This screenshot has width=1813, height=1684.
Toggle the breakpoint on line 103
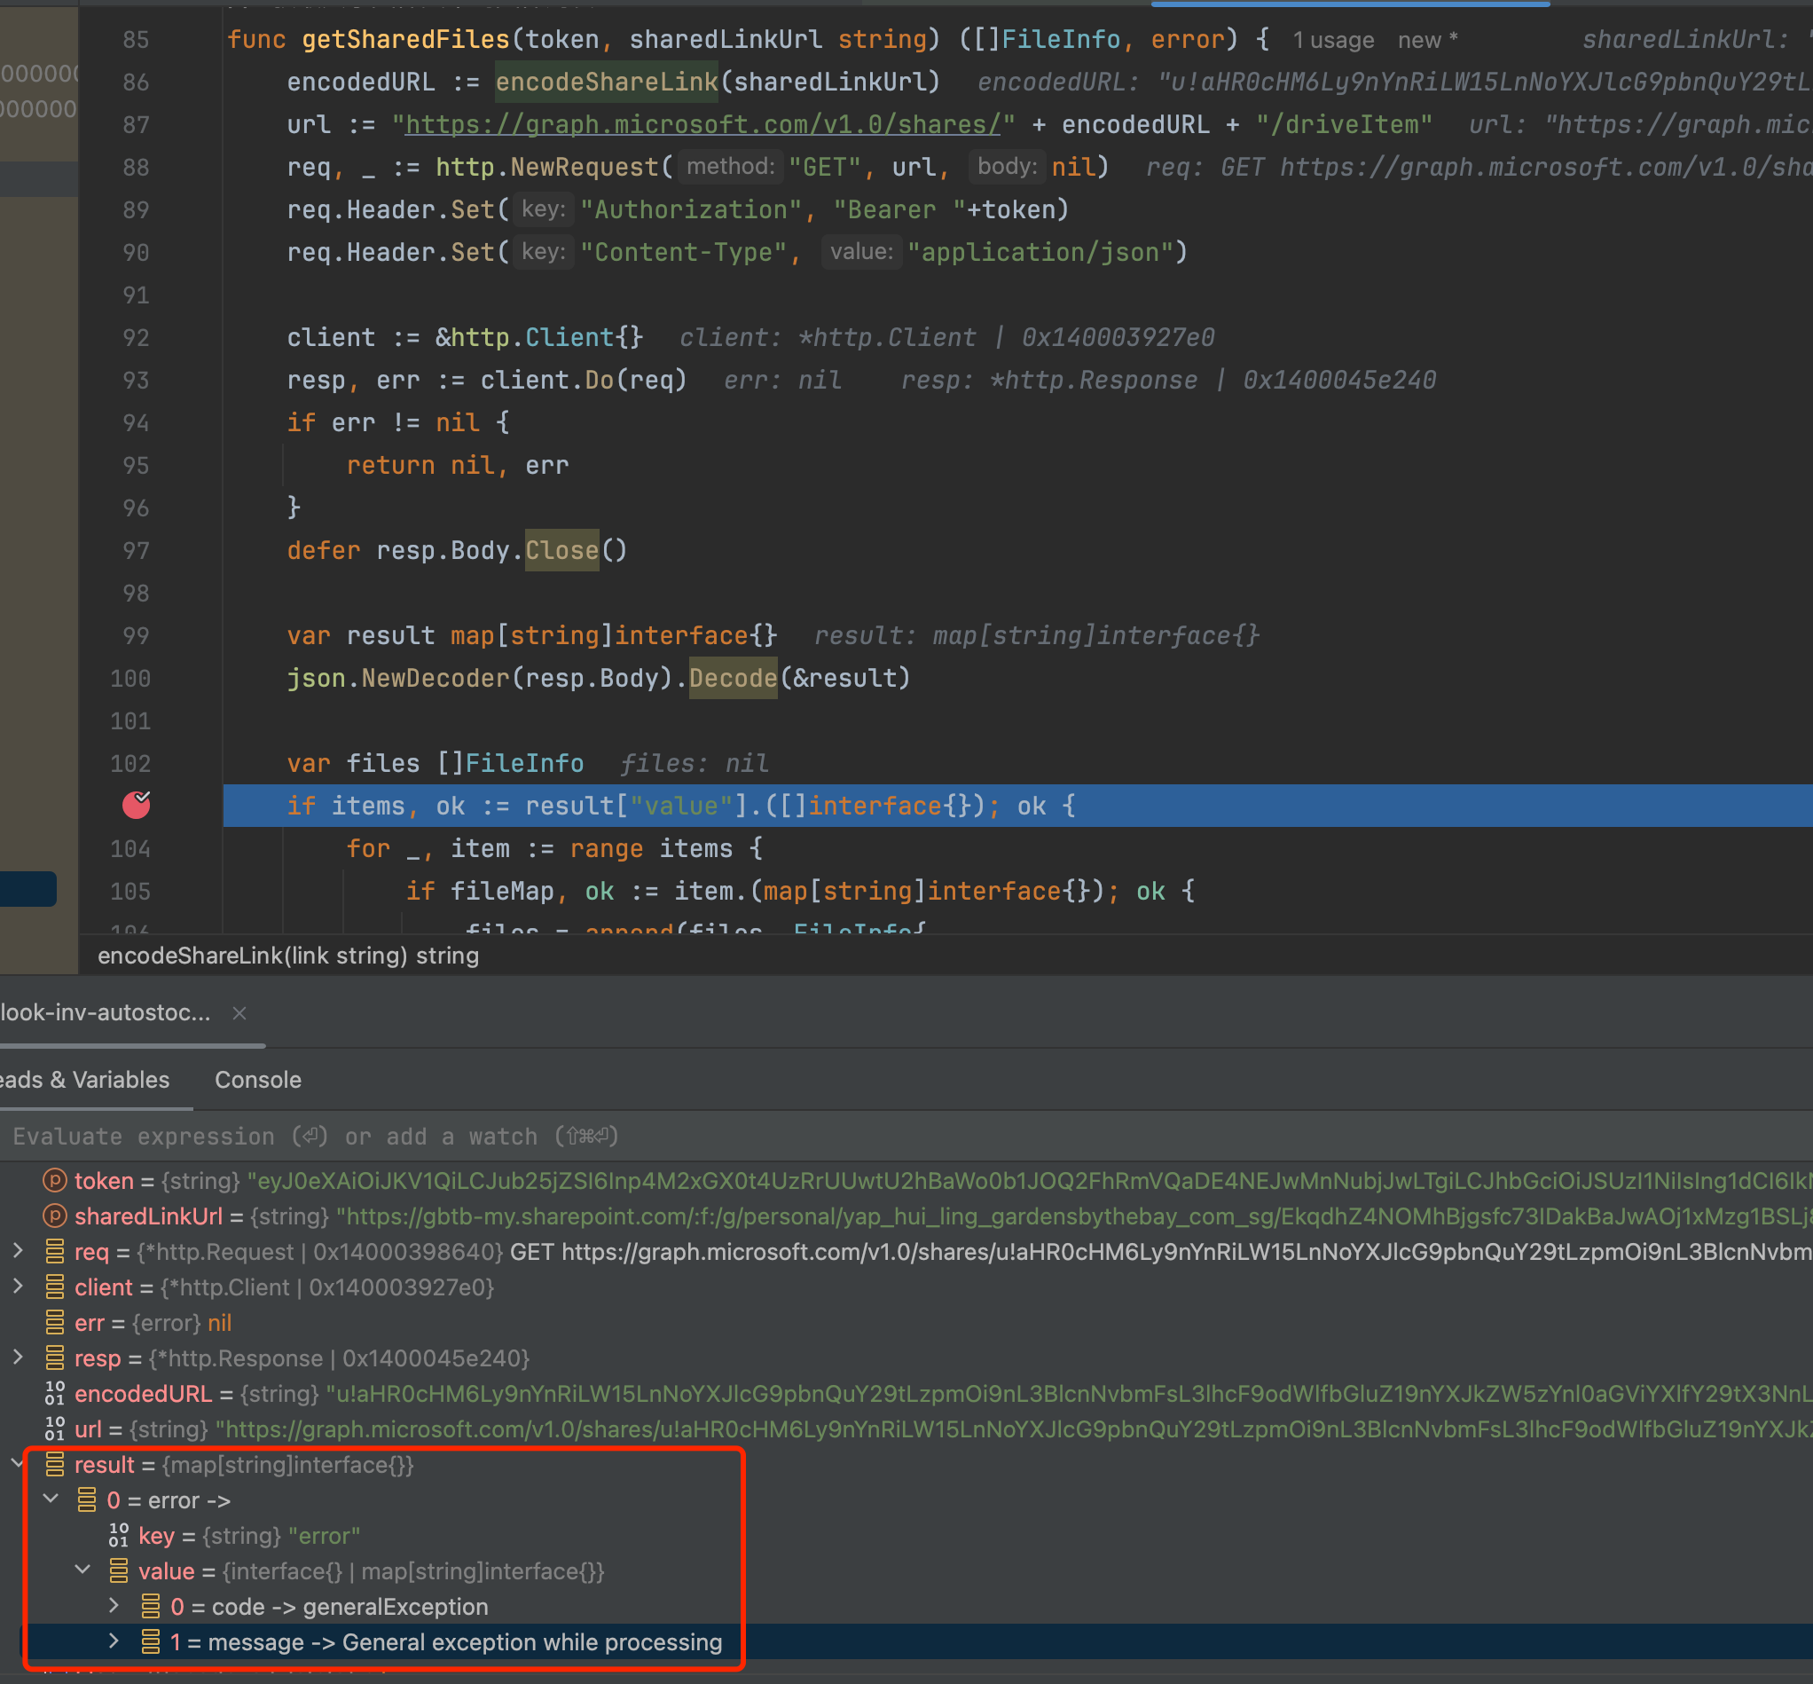(x=136, y=806)
